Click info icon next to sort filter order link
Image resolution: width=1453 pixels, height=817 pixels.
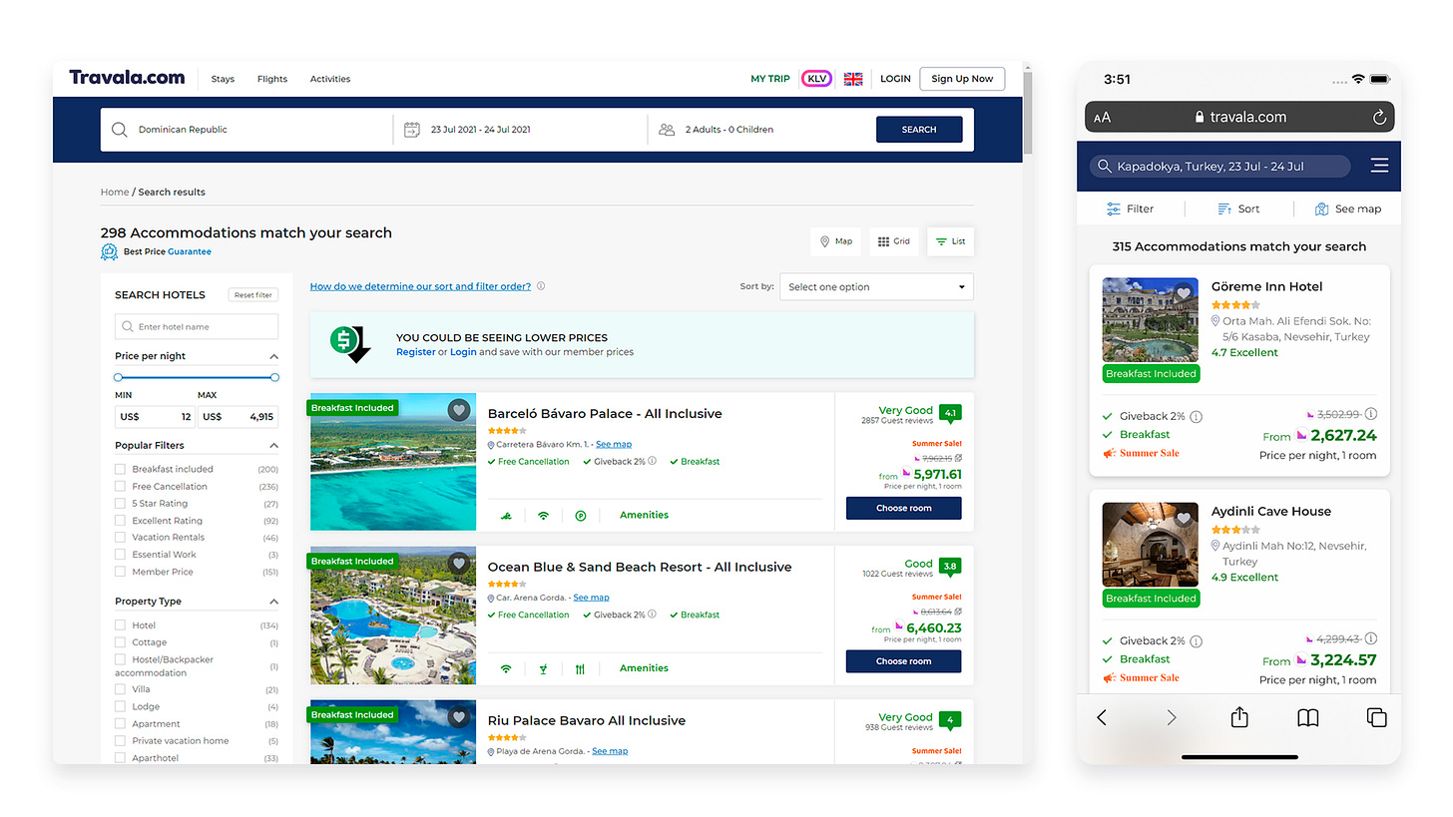tap(541, 286)
